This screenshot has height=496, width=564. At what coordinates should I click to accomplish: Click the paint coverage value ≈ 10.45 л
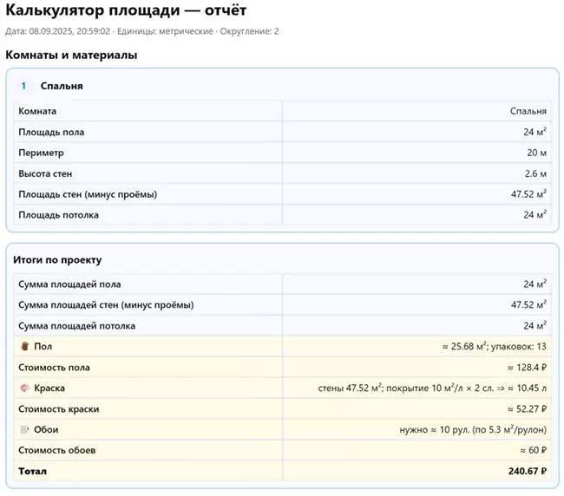coord(432,388)
